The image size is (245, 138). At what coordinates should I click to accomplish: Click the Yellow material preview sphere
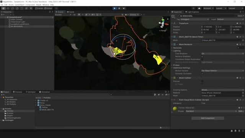click(175, 108)
